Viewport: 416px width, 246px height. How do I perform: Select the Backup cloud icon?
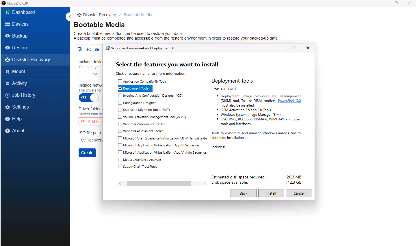(x=8, y=36)
